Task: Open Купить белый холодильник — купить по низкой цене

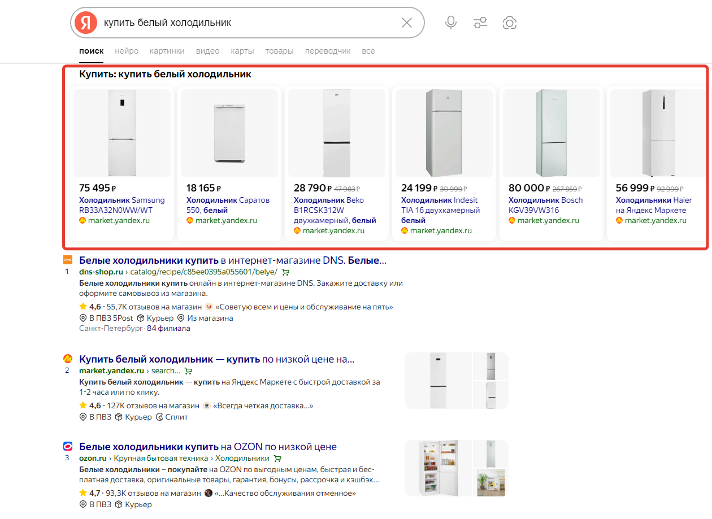Action: tap(217, 359)
